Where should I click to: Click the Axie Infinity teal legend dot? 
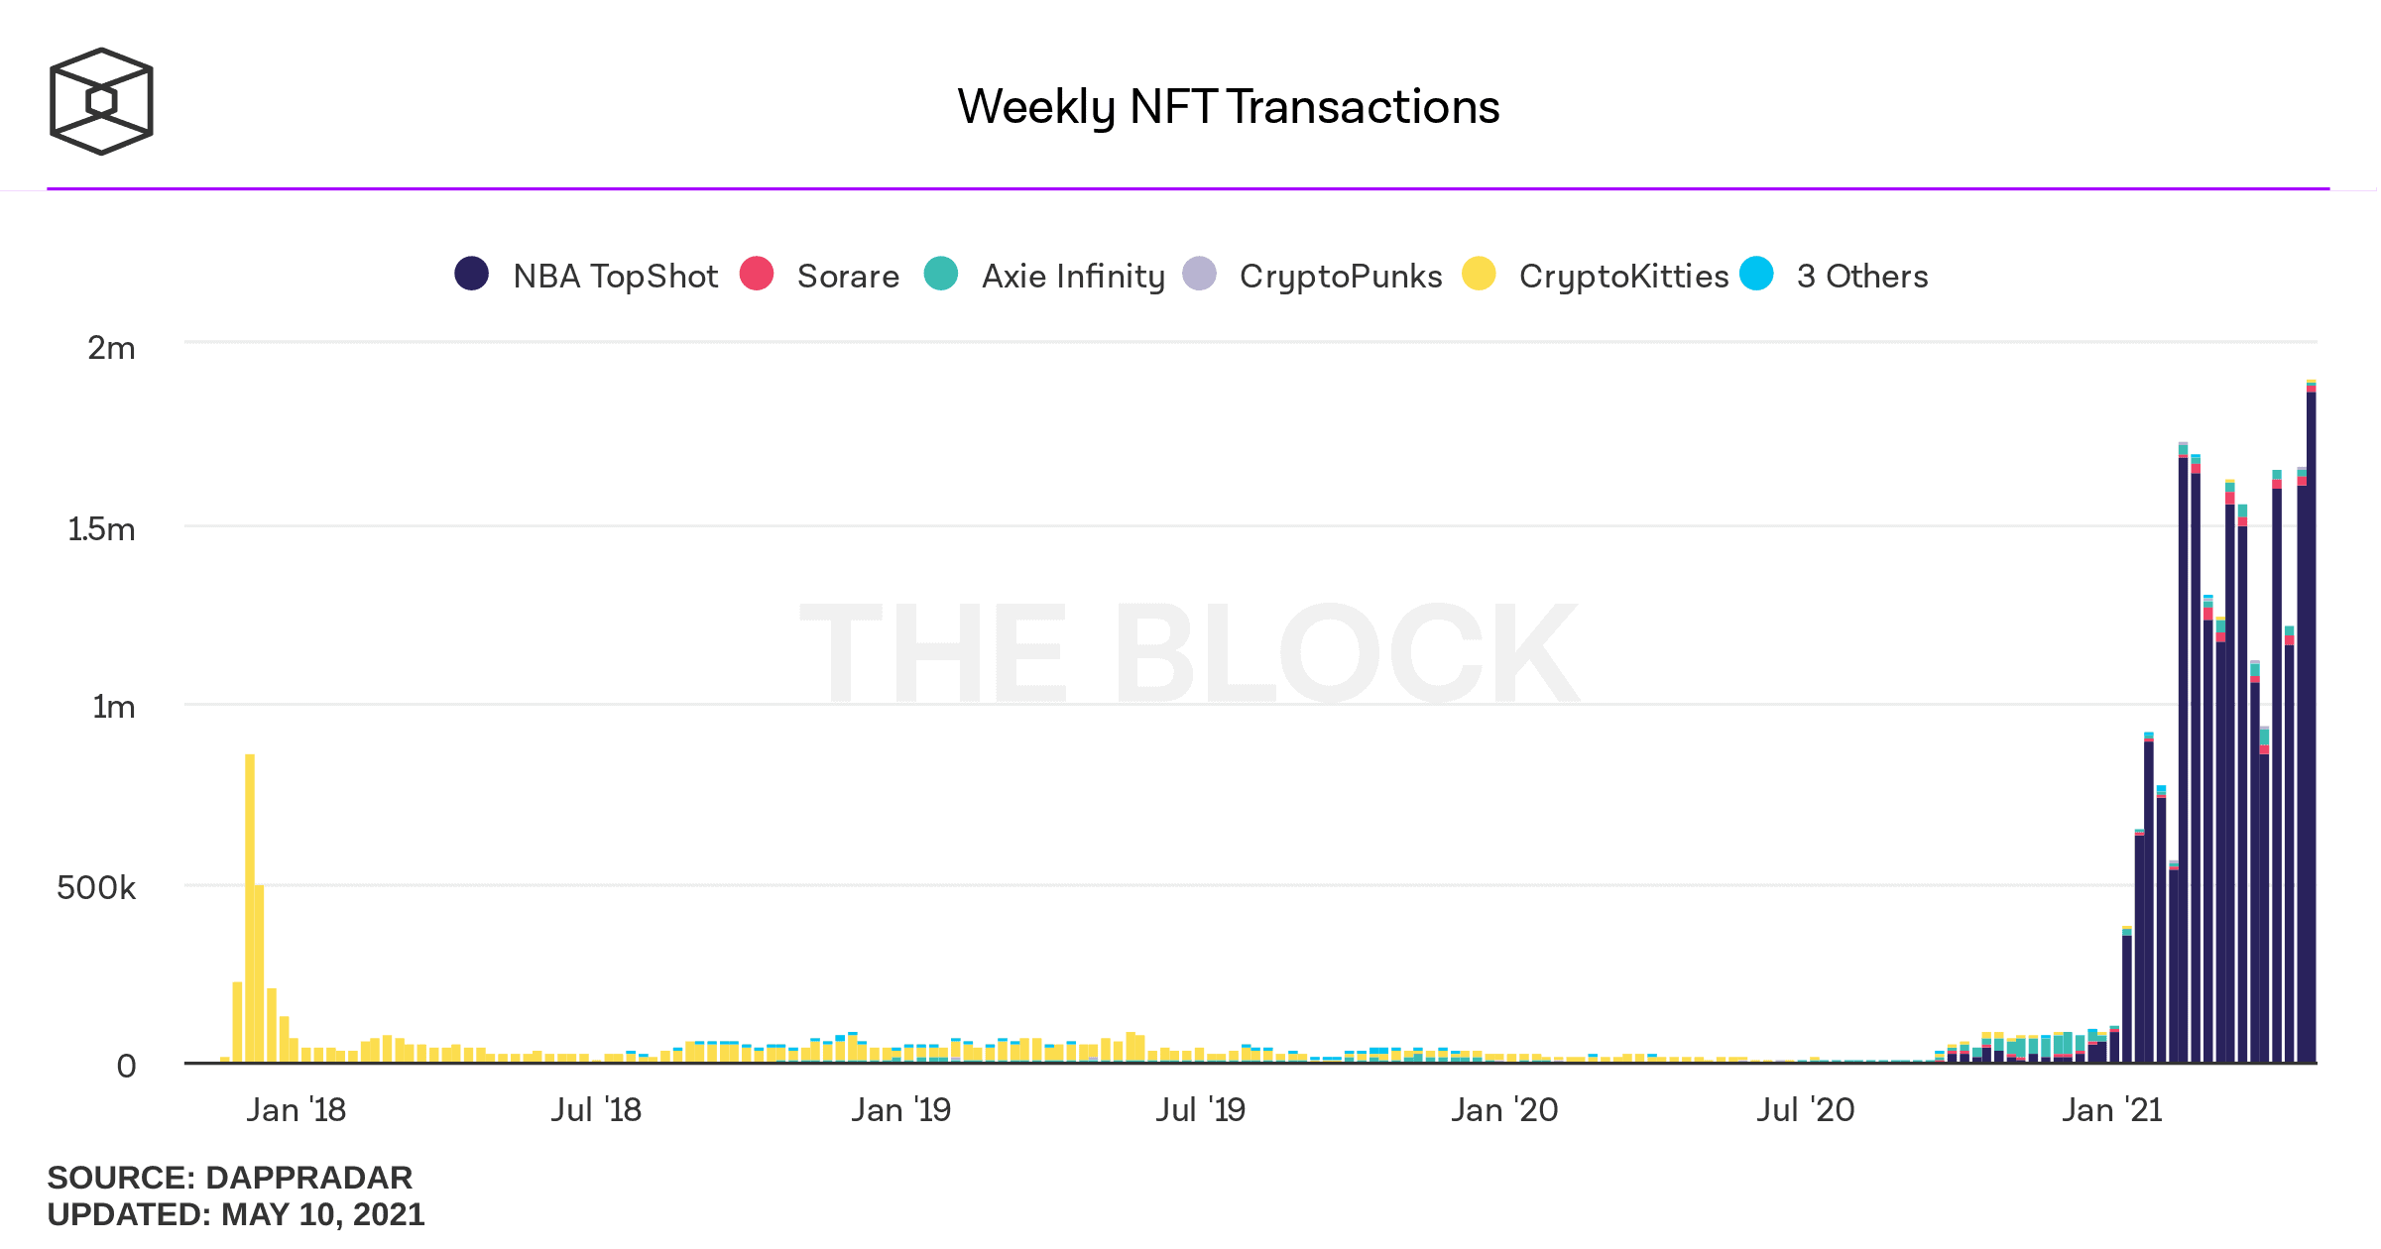pos(941,274)
